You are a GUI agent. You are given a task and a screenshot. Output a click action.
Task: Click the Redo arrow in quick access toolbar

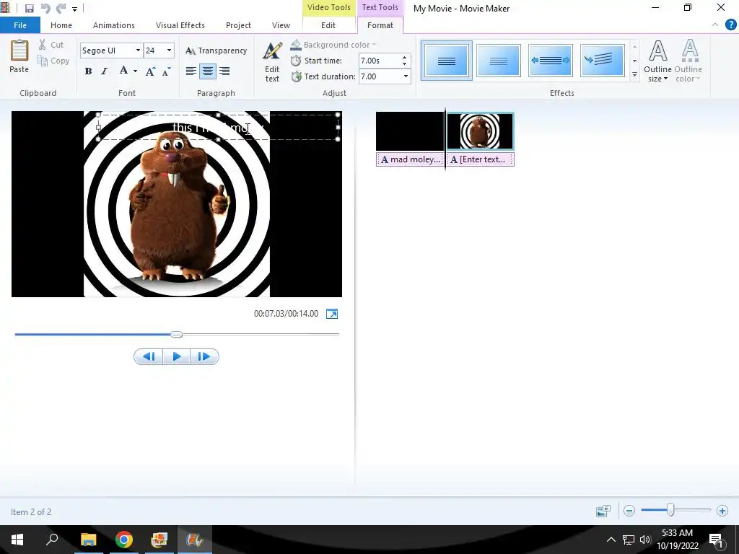coord(61,9)
